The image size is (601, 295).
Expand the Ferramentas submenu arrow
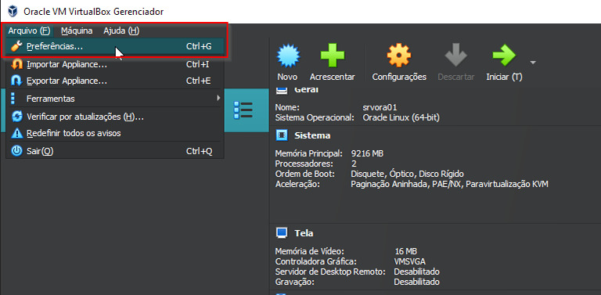pos(218,98)
